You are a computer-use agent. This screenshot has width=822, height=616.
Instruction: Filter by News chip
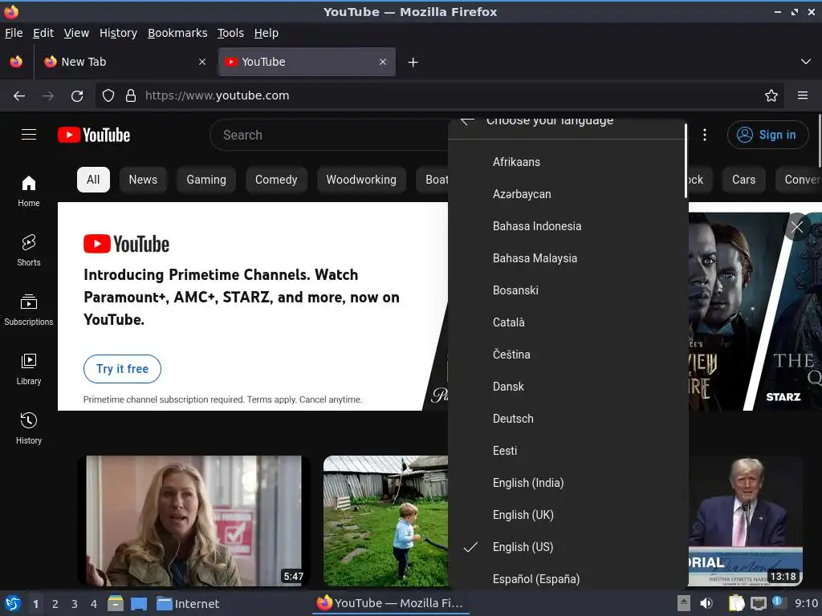coord(143,180)
